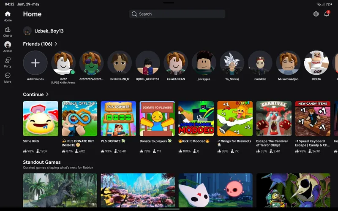This screenshot has height=211, width=338.
Task: Open friend IbrohimUZB_17 avatar
Action: click(120, 62)
